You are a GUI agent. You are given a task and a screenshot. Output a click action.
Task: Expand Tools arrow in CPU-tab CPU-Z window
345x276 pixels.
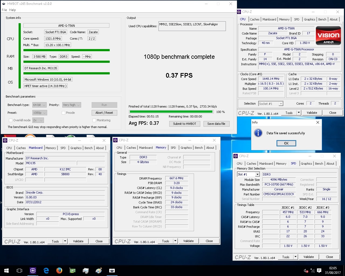pyautogui.click(x=299, y=113)
